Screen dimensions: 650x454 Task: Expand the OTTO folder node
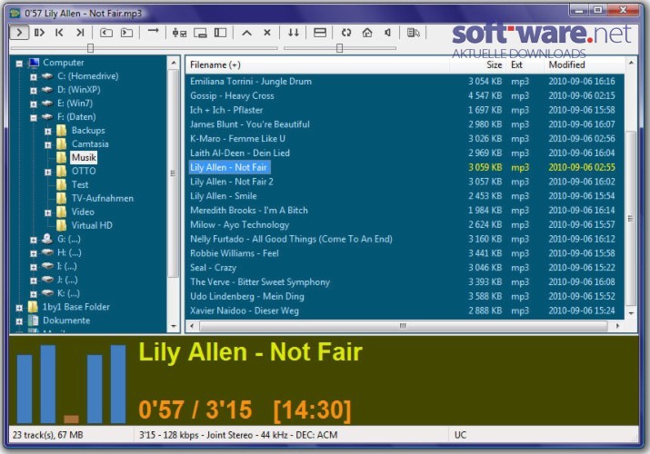48,172
